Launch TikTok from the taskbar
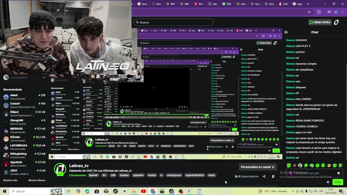Viewport: 347px width, 195px height. pos(115,191)
